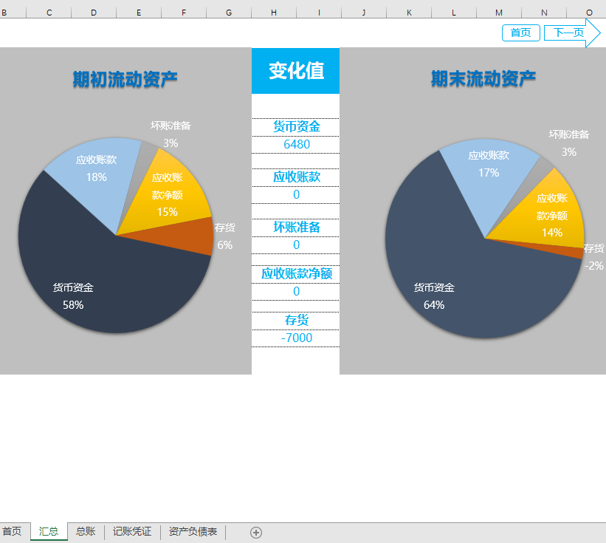The width and height of the screenshot is (606, 543).
Task: Select column L header
Action: pyautogui.click(x=454, y=13)
